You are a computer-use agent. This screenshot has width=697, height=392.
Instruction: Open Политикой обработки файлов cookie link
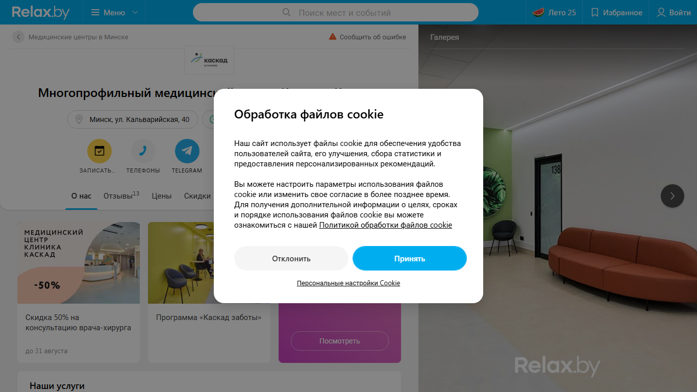[x=386, y=225]
